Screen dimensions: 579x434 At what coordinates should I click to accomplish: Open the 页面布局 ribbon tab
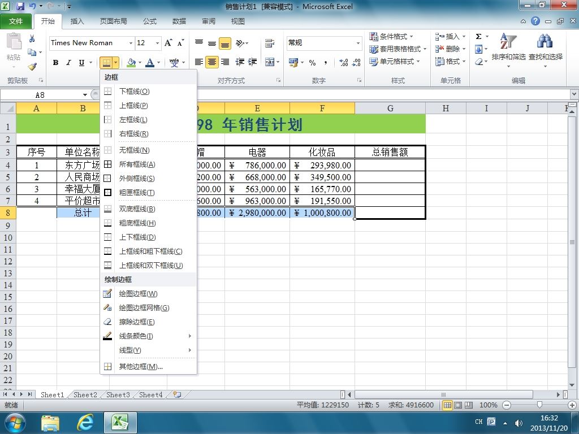(x=113, y=21)
